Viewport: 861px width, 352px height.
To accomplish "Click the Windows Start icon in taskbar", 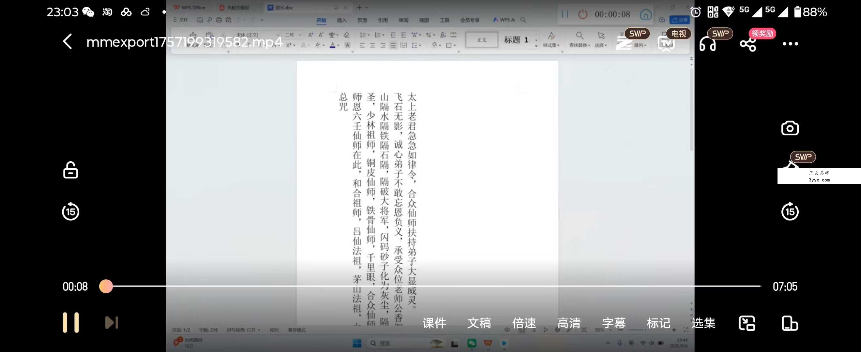I will pyautogui.click(x=357, y=343).
